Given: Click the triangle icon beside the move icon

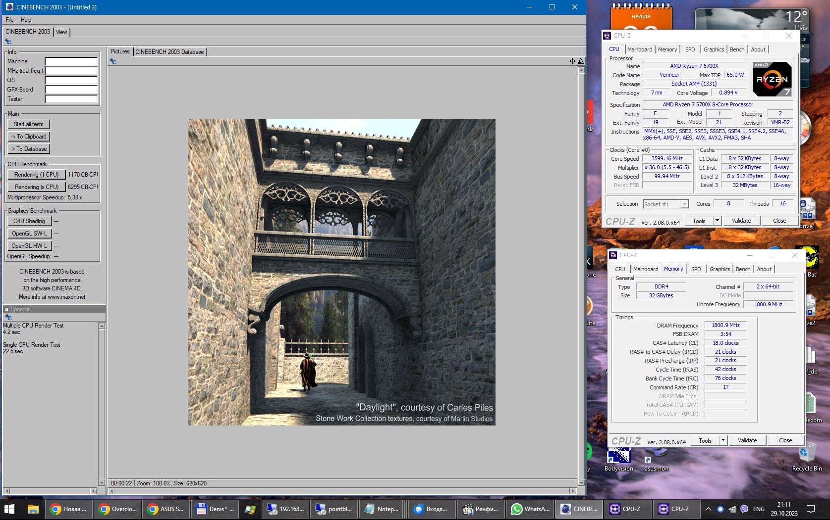Looking at the screenshot, I should (581, 61).
